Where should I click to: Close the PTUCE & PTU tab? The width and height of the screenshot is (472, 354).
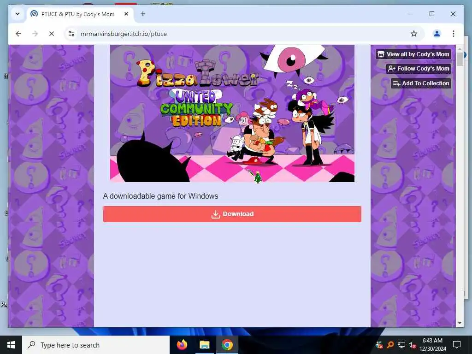pos(126,14)
